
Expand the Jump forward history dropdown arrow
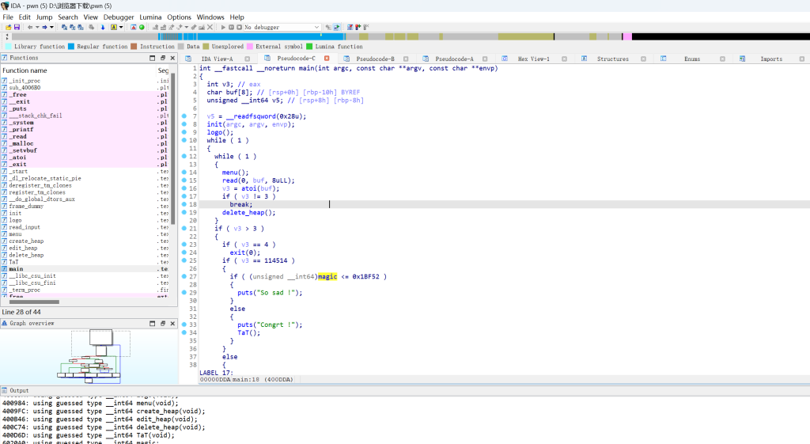tap(53, 27)
